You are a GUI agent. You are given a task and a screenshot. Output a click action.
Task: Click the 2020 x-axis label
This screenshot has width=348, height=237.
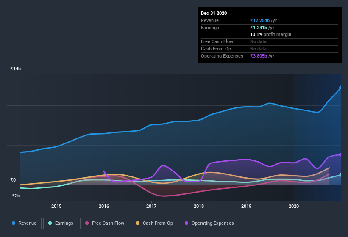coord(294,206)
